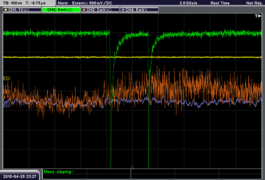Click the Not Rdy. status indicator
Image resolution: width=265 pixels, height=180 pixels.
[x=254, y=3]
